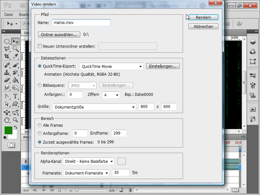This screenshot has height=195, width=260.
Task: Select the Type tool
Action: (x=15, y=96)
